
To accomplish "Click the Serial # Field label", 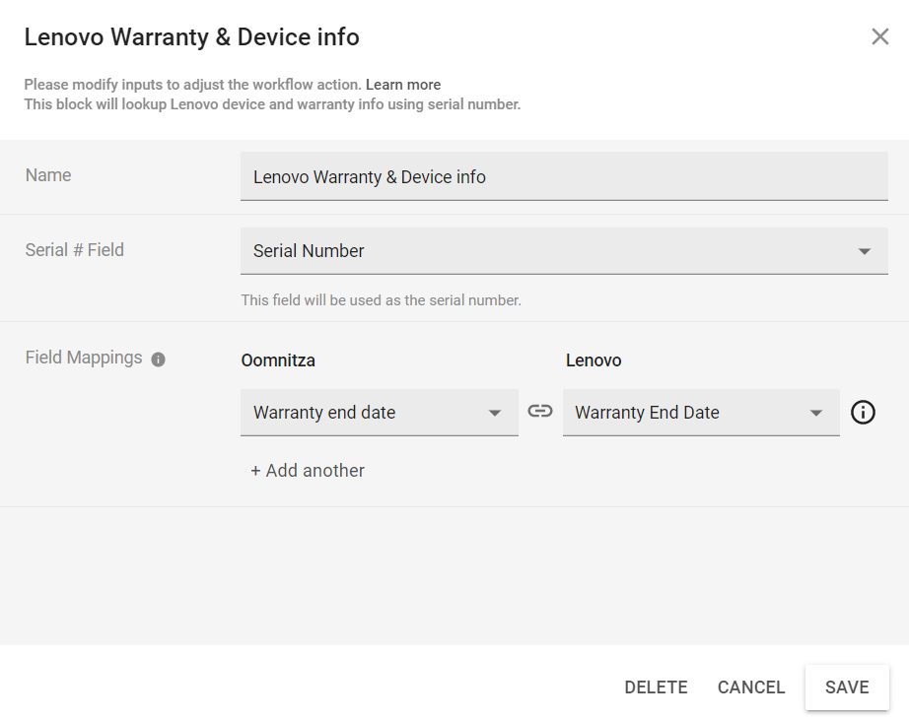I will pyautogui.click(x=75, y=250).
